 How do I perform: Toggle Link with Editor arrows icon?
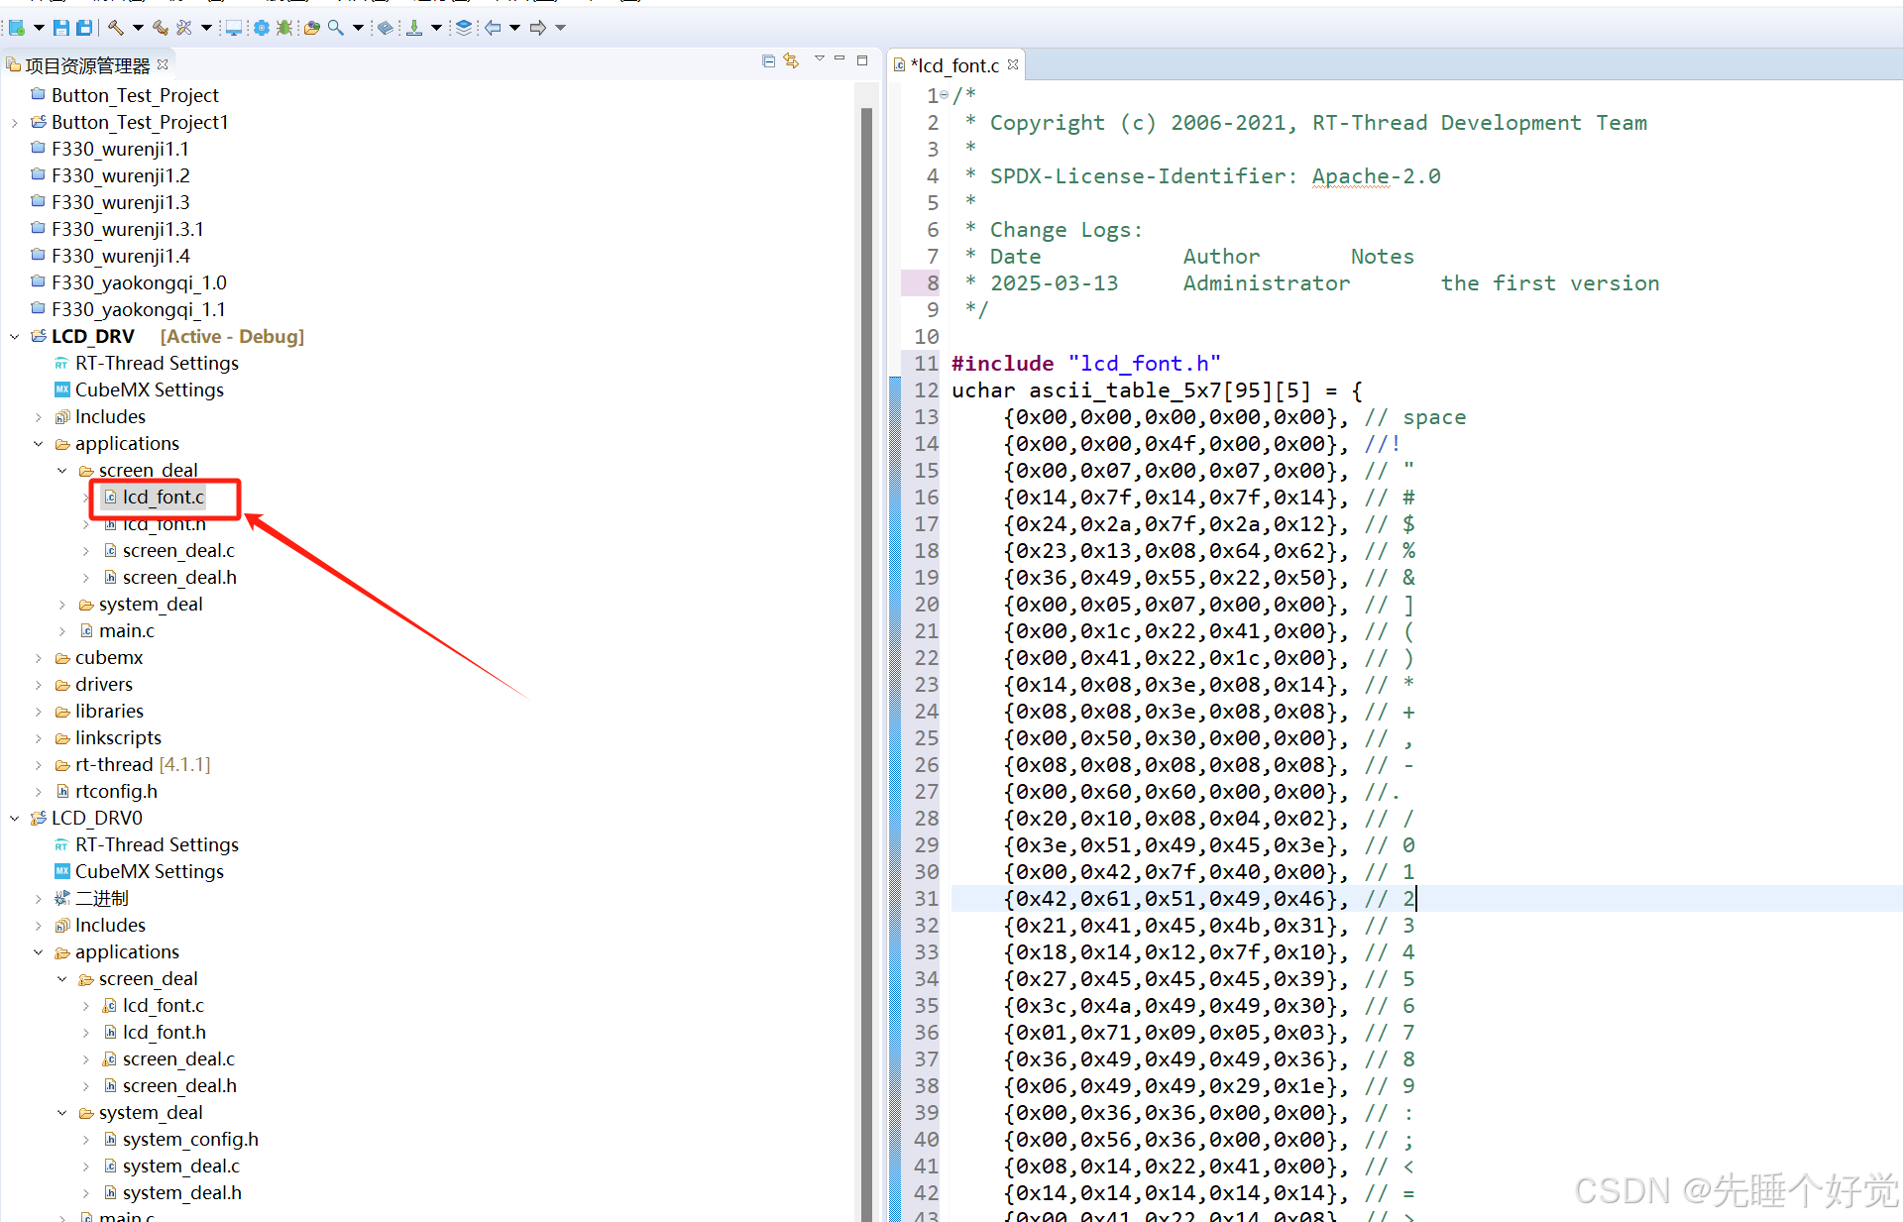[x=791, y=61]
